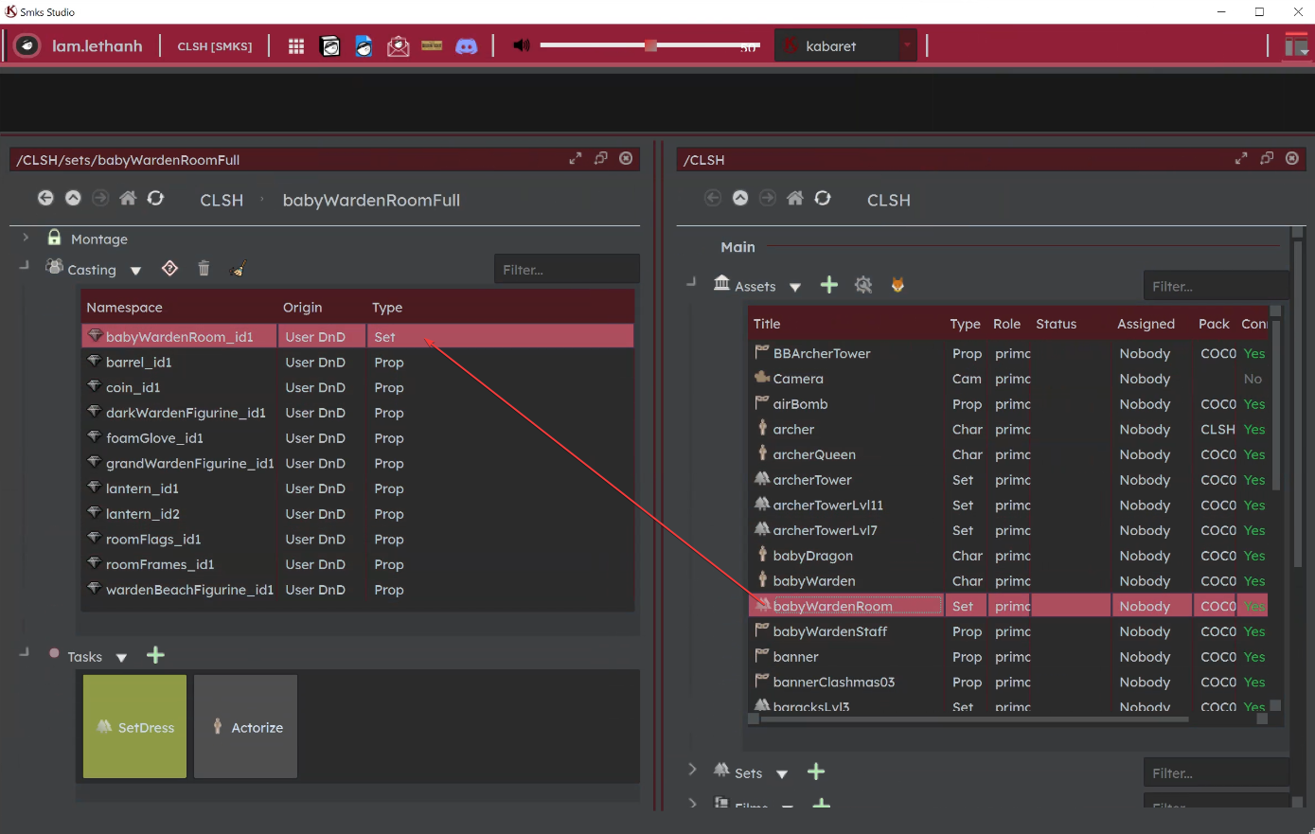
Task: Detach the babyWardenRoomFull panel
Action: coord(600,158)
